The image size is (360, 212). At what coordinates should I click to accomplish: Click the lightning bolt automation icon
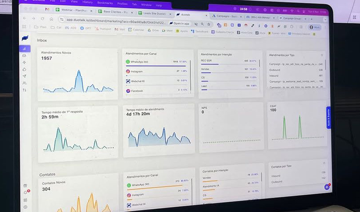(x=24, y=63)
